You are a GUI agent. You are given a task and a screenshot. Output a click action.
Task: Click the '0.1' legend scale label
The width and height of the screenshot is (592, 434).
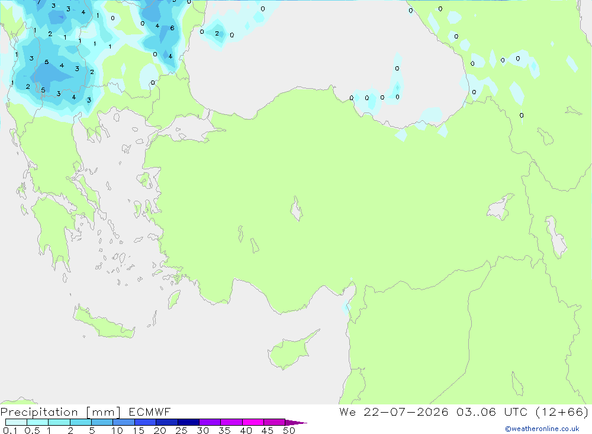pyautogui.click(x=10, y=430)
